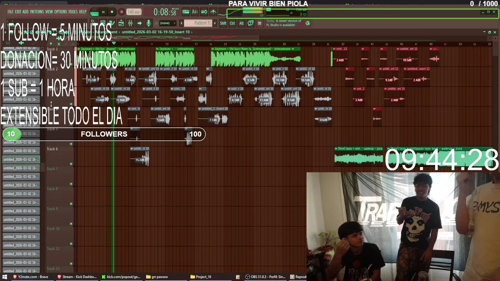The width and height of the screenshot is (500, 281).
Task: Open the newer version news notice
Action: click(x=284, y=23)
